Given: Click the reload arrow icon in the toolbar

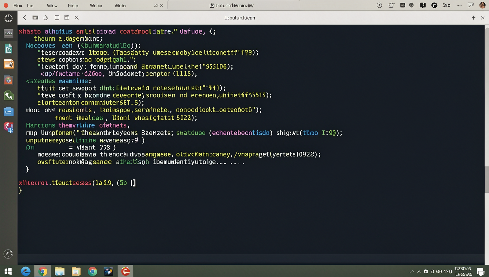Looking at the screenshot, I should coord(46,18).
